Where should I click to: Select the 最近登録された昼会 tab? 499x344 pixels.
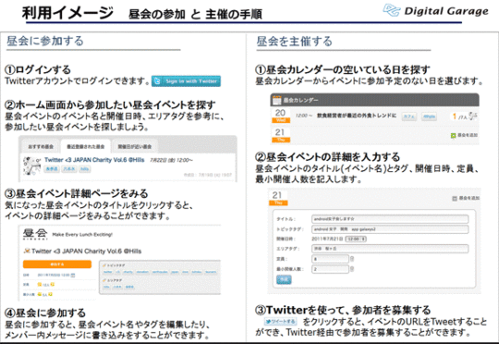tap(86, 147)
